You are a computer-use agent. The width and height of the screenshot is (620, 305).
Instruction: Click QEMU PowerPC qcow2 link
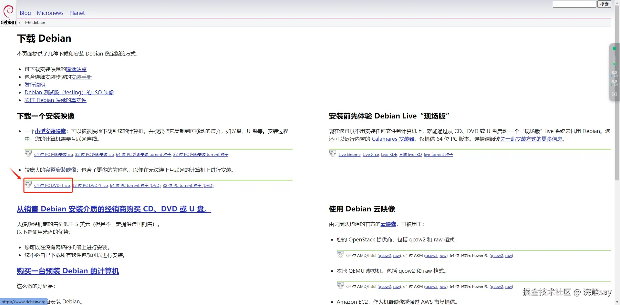[x=497, y=287]
